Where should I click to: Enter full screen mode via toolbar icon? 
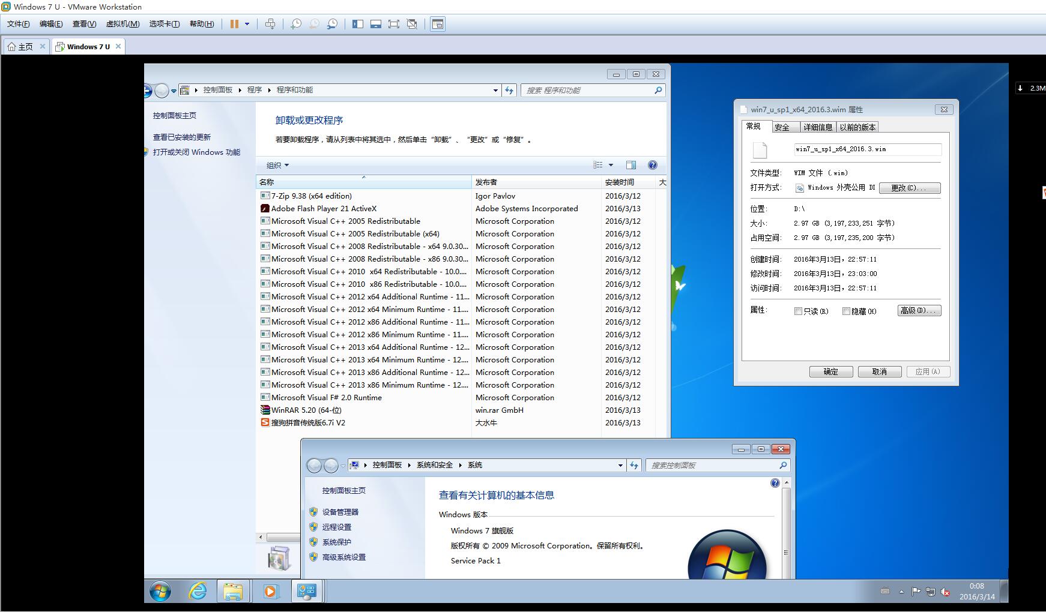[394, 24]
